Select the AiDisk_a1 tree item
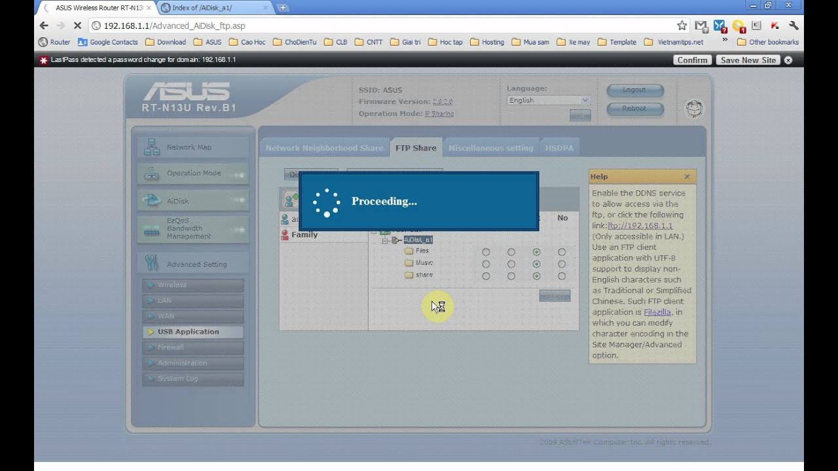The image size is (838, 471). (x=418, y=240)
